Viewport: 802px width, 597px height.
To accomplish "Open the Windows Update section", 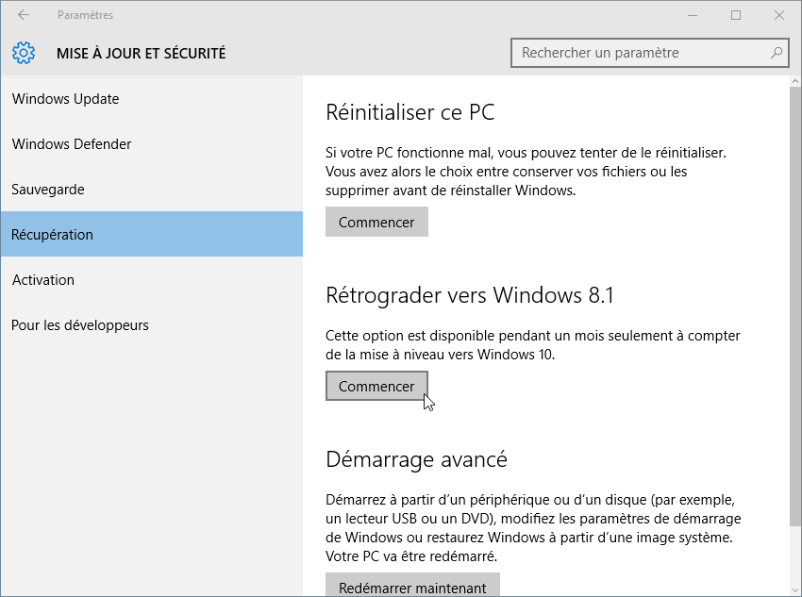I will 151,99.
